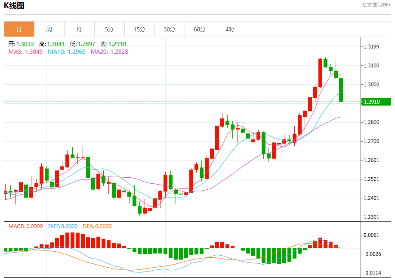Click the 1.2301 price axis label
Viewport: 395px width, 278px height.
click(x=371, y=217)
